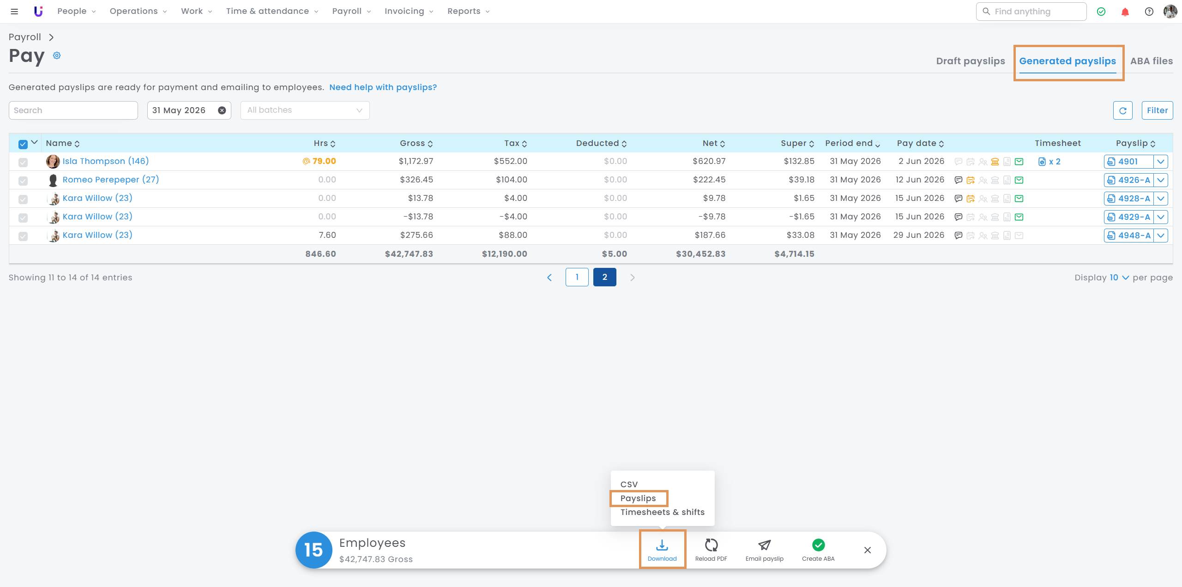Screen dimensions: 1182x587
Task: Click bank icon in Isla Thompson row
Action: tap(995, 162)
